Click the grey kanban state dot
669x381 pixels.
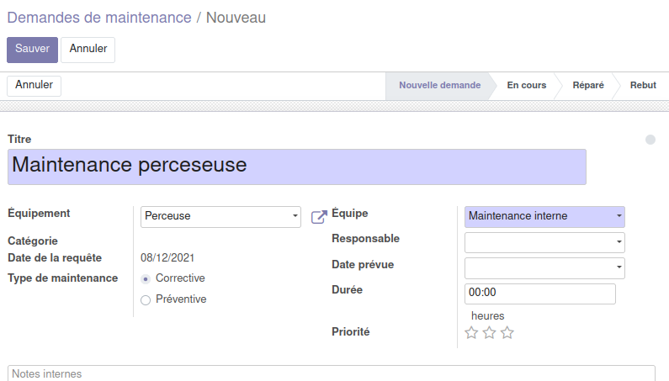point(650,140)
